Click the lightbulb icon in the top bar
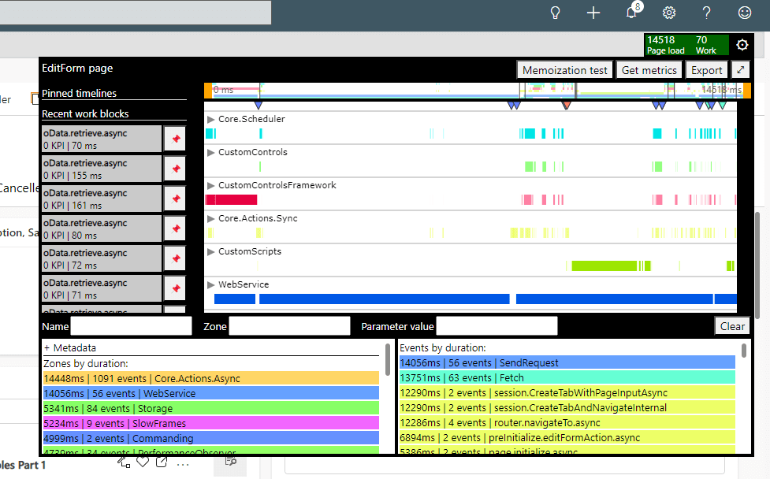 pos(556,13)
